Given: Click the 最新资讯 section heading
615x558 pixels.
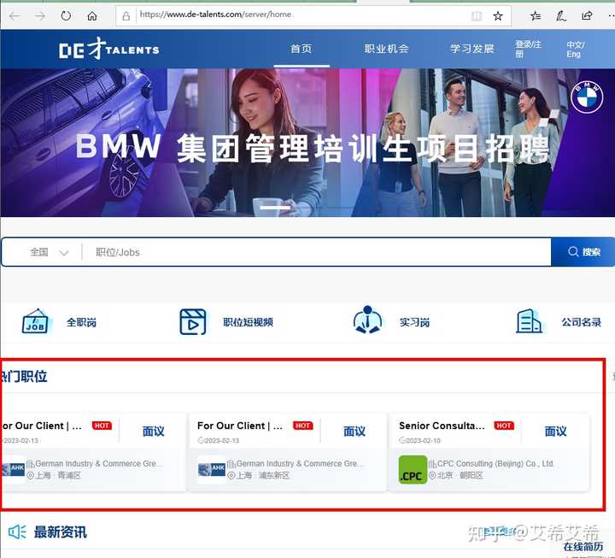Looking at the screenshot, I should tap(60, 532).
